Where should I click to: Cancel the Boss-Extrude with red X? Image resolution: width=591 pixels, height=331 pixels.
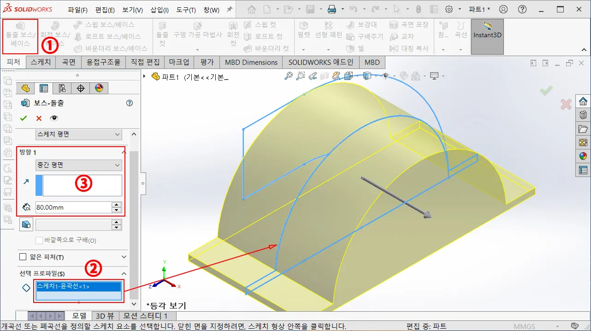(x=39, y=118)
